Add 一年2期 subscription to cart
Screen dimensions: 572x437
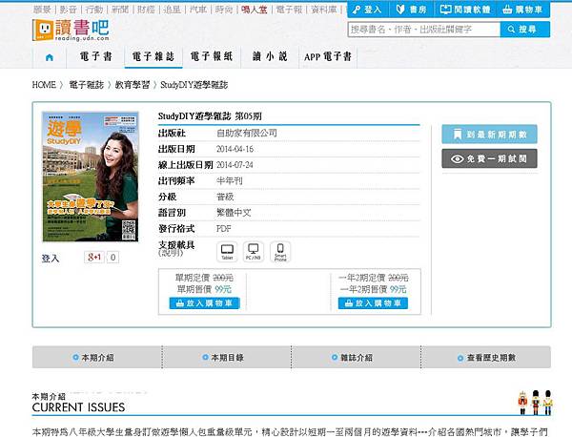tap(373, 303)
